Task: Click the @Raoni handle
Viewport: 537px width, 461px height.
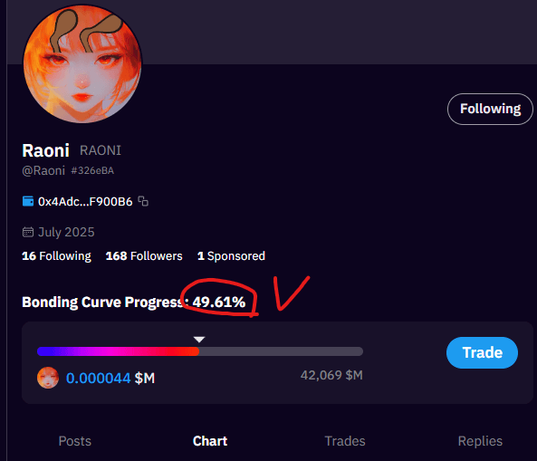Action: point(43,170)
